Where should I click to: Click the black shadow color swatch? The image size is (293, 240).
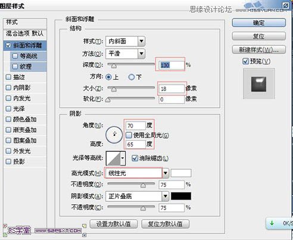[x=181, y=196]
